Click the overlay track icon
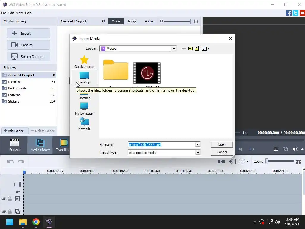The height and width of the screenshot is (229, 305). pos(17,211)
